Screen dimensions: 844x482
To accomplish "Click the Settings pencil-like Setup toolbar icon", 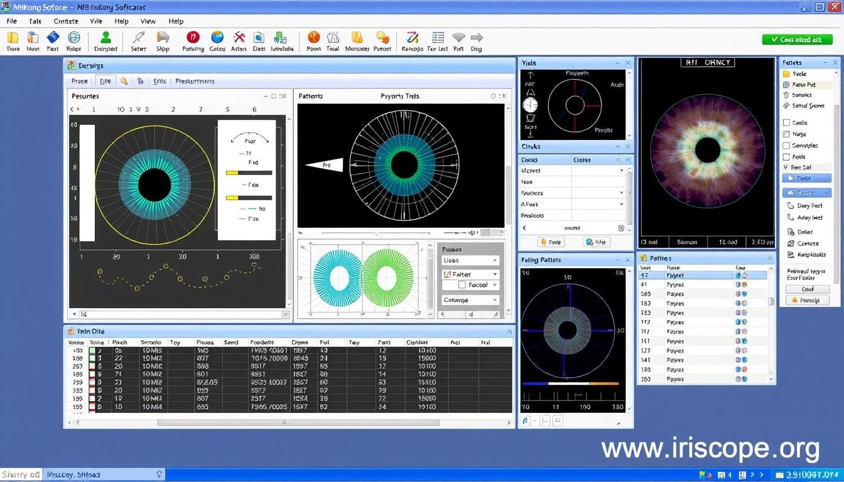I will 138,39.
